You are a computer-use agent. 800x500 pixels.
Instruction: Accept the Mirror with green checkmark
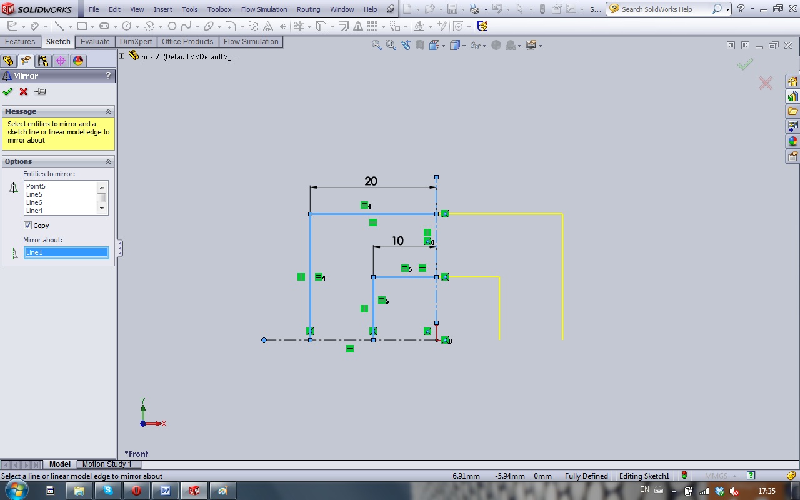point(7,92)
